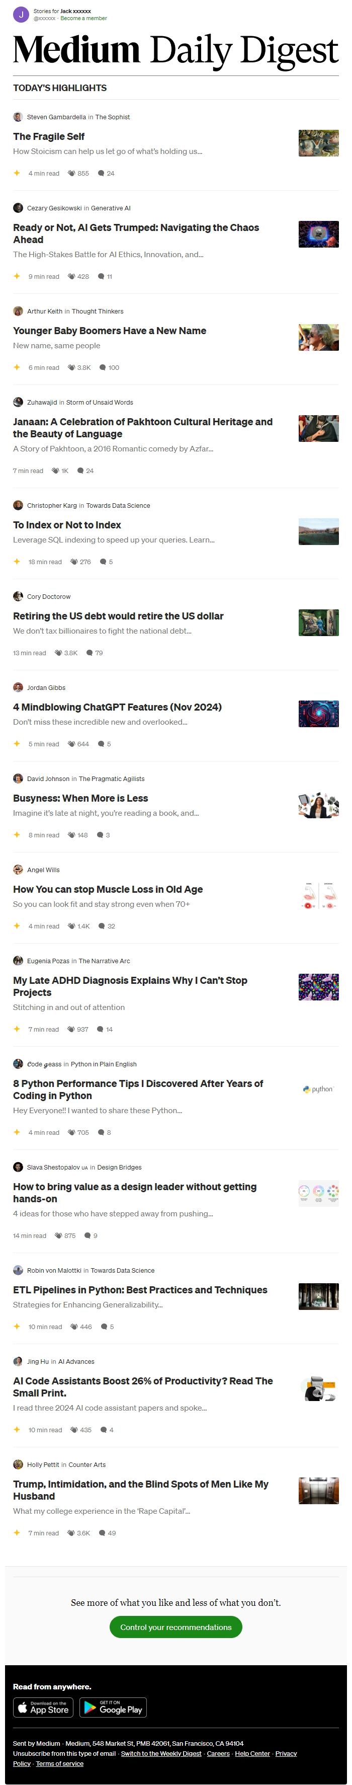Open the Towards Data Science publication link under Christopher Karg

point(118,506)
